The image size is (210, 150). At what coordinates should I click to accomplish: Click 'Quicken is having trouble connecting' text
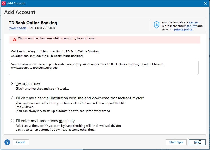click(x=55, y=51)
